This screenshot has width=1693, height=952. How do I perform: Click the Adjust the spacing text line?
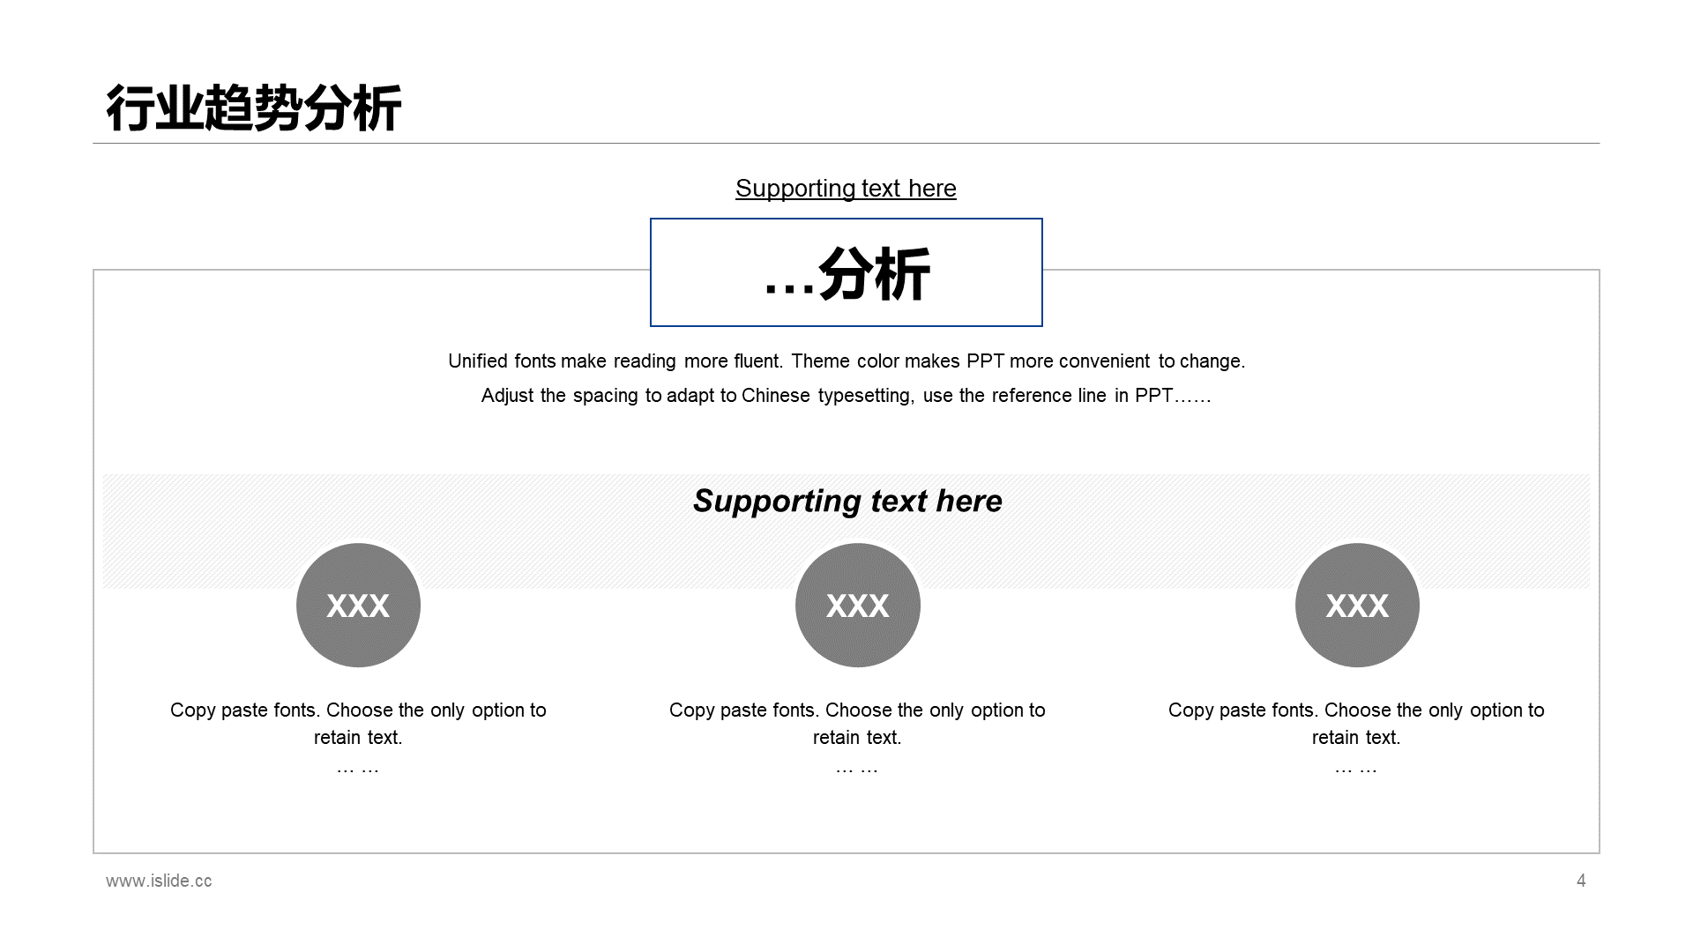(846, 396)
